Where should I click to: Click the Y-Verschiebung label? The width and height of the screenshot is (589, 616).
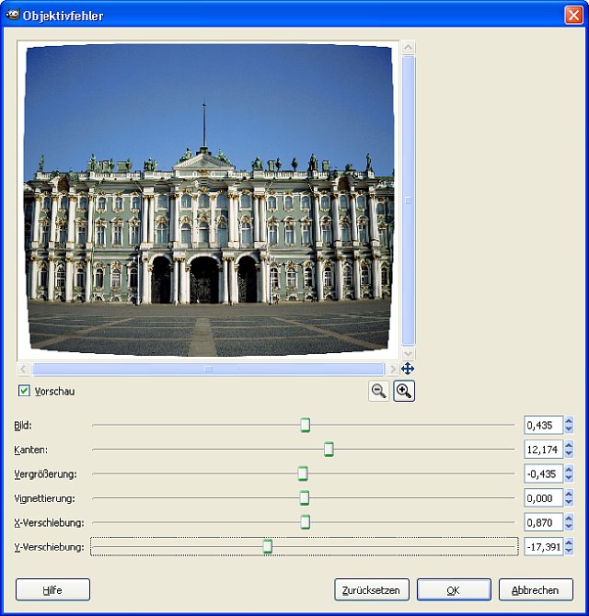tap(49, 547)
